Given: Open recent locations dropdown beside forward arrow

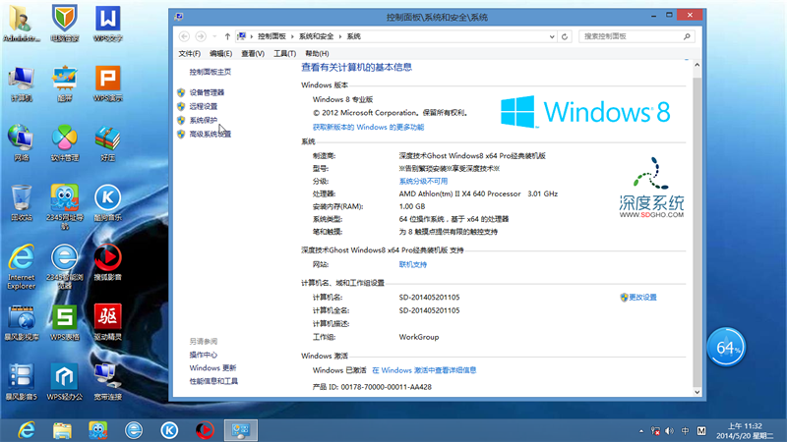Looking at the screenshot, I should (214, 36).
